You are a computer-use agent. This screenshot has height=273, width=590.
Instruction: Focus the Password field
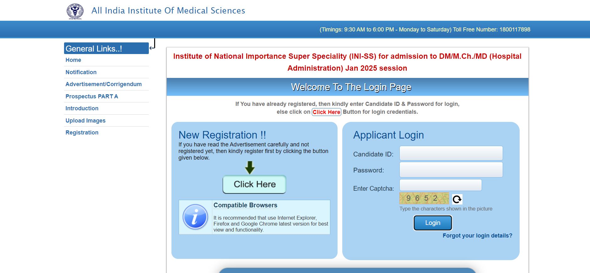pyautogui.click(x=451, y=170)
